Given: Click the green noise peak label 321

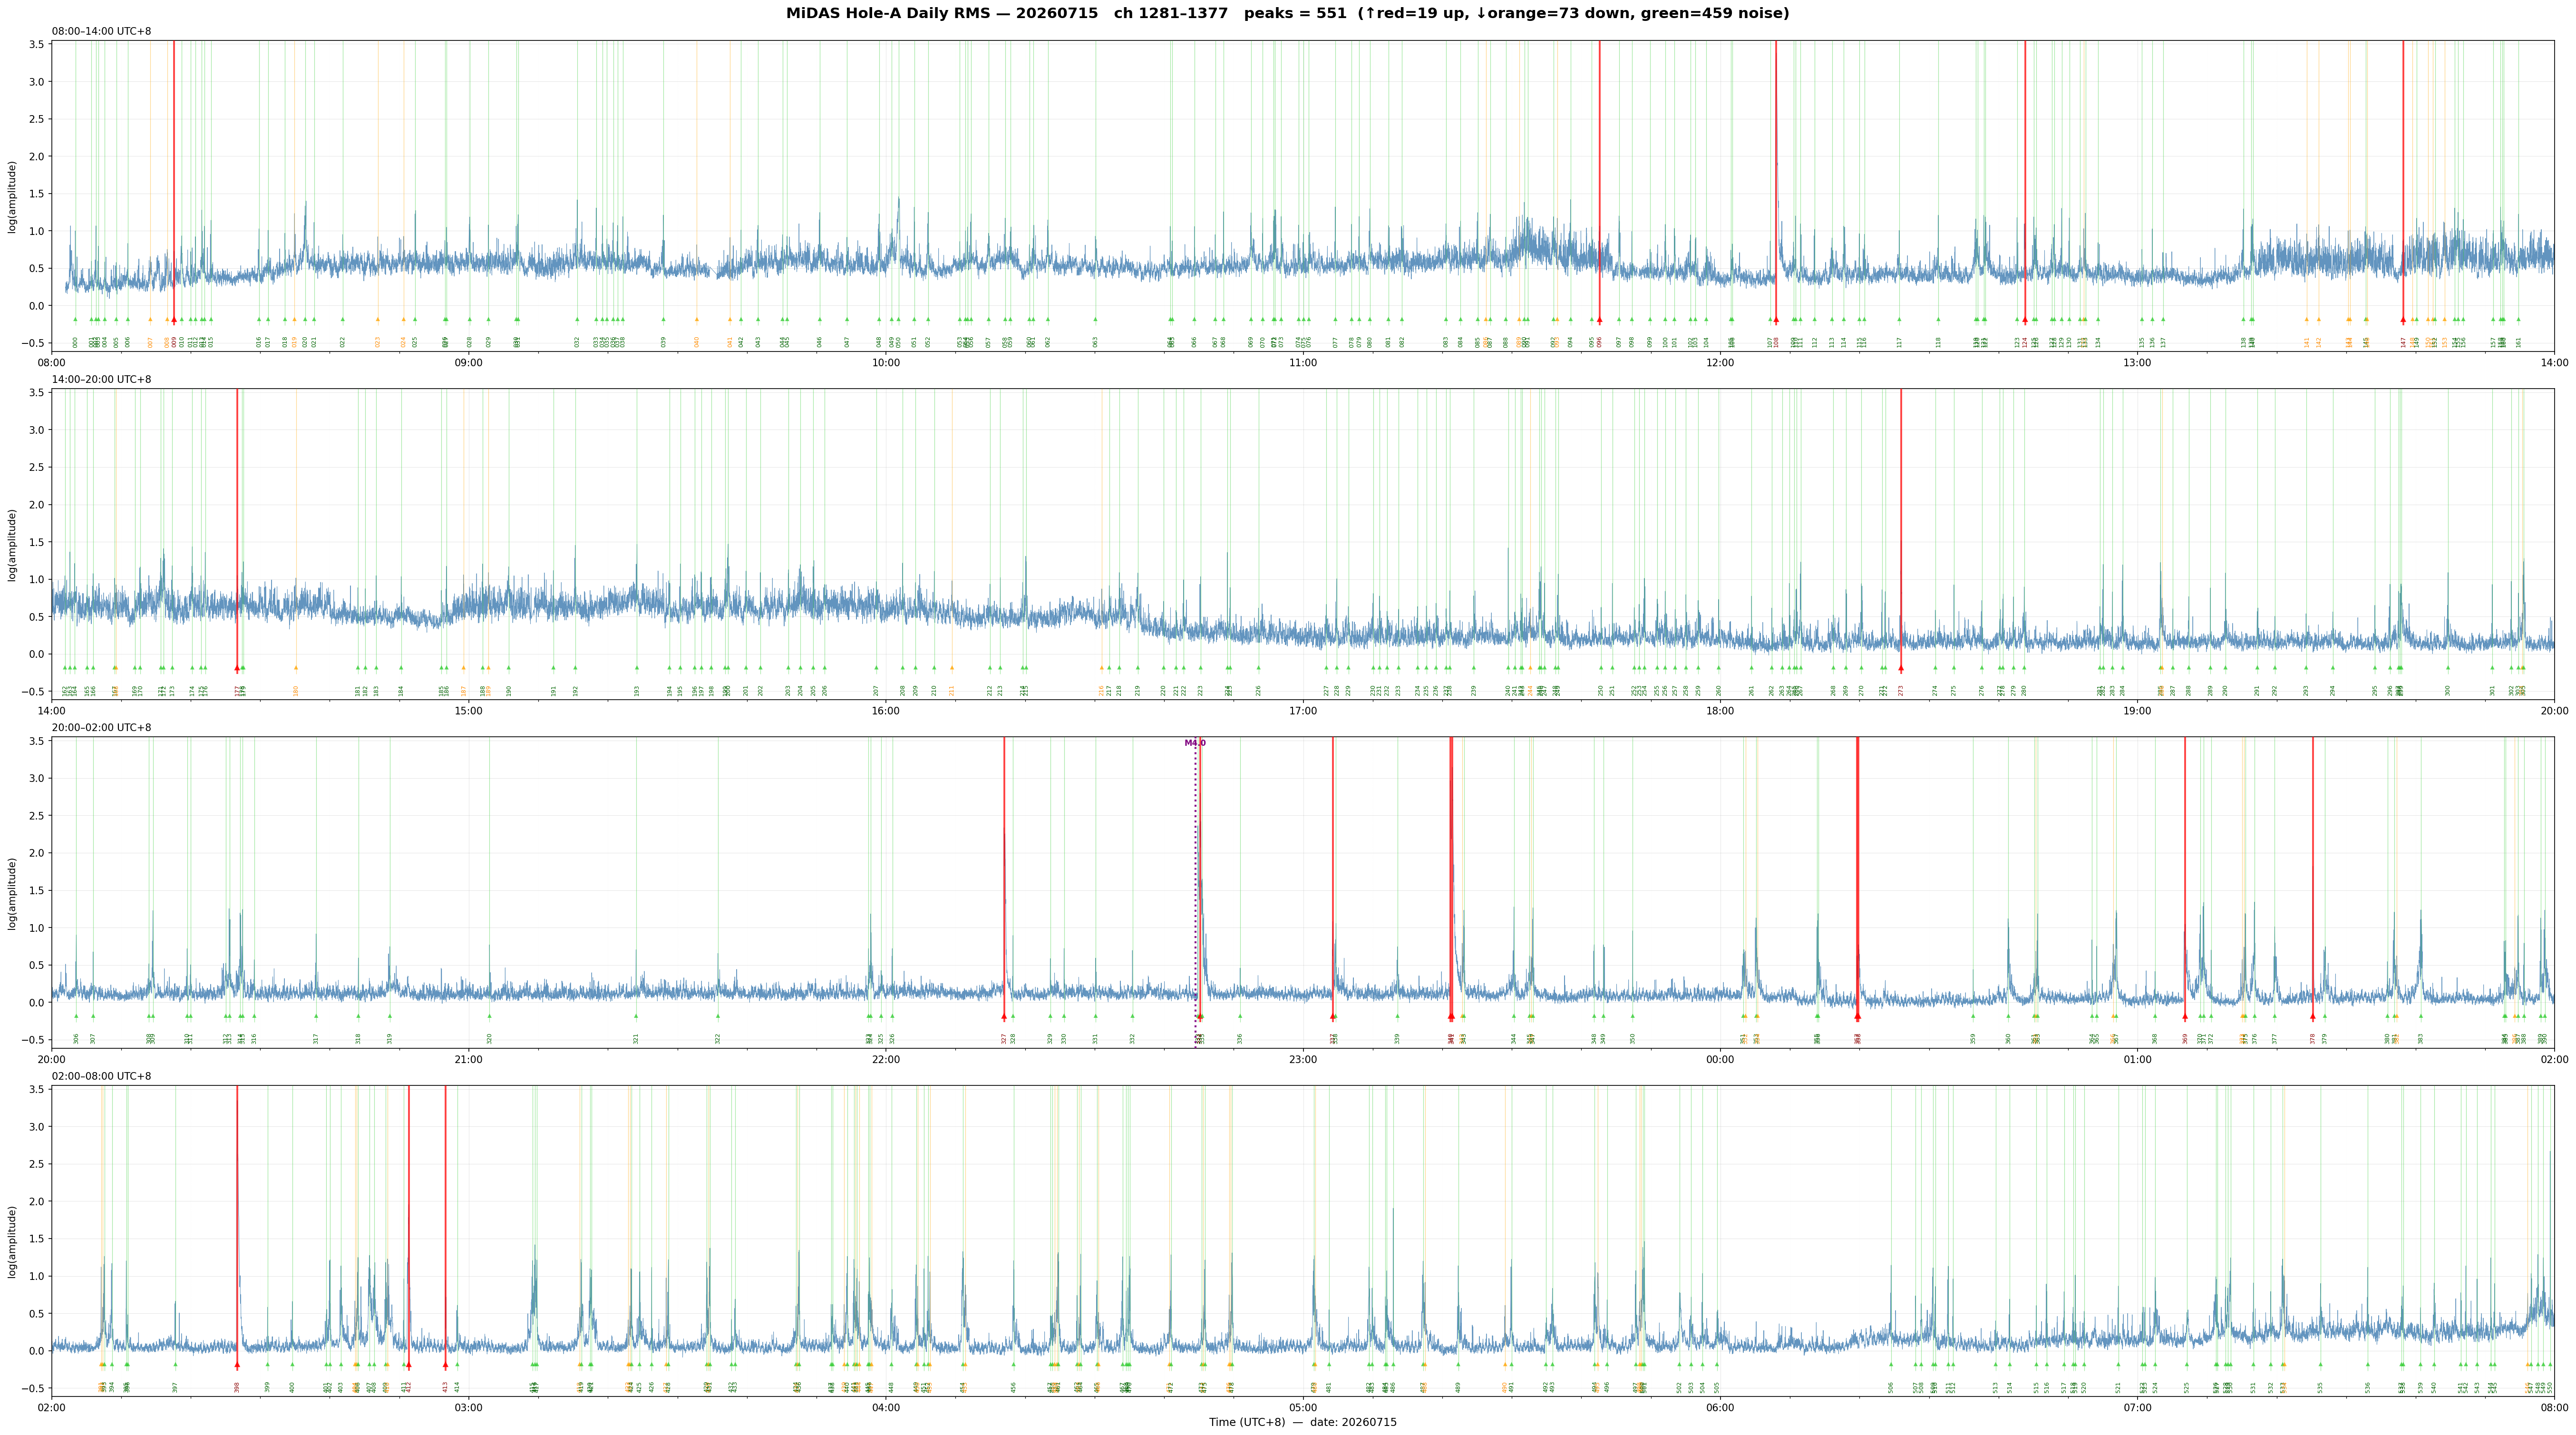Looking at the screenshot, I should (636, 1039).
